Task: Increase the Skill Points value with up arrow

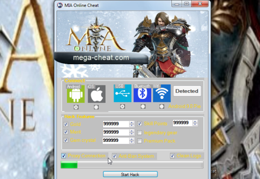Action: pyautogui.click(x=195, y=122)
